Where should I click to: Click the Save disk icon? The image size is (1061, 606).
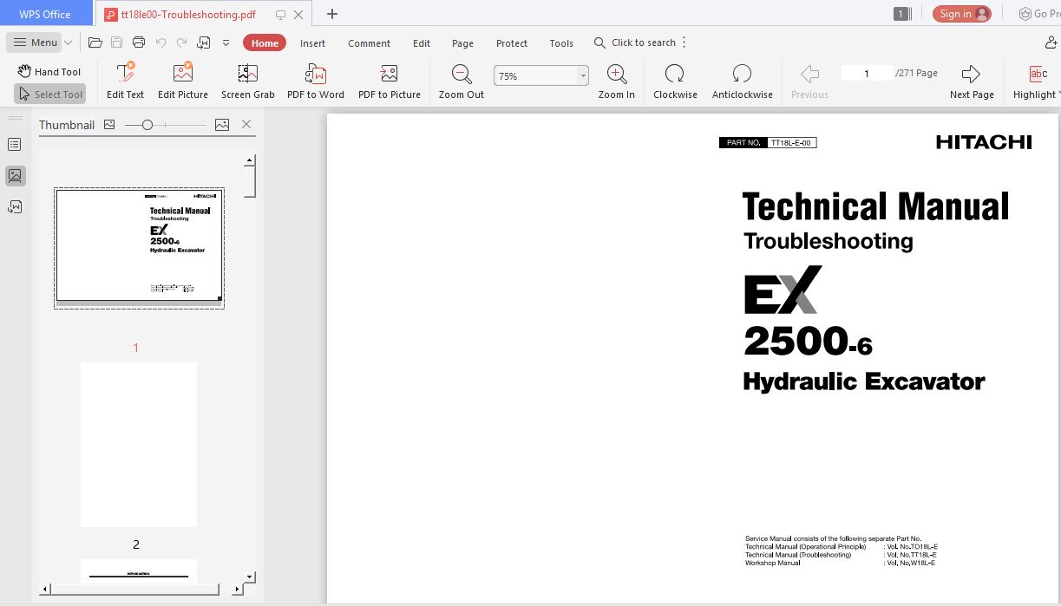117,42
